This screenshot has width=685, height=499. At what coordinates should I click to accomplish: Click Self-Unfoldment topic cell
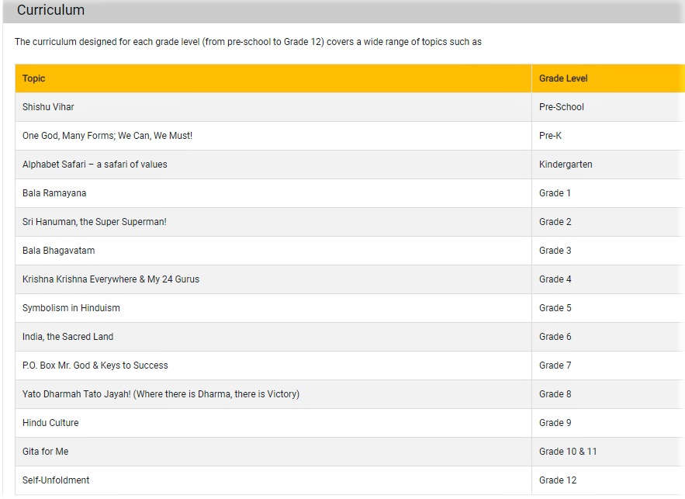point(273,480)
